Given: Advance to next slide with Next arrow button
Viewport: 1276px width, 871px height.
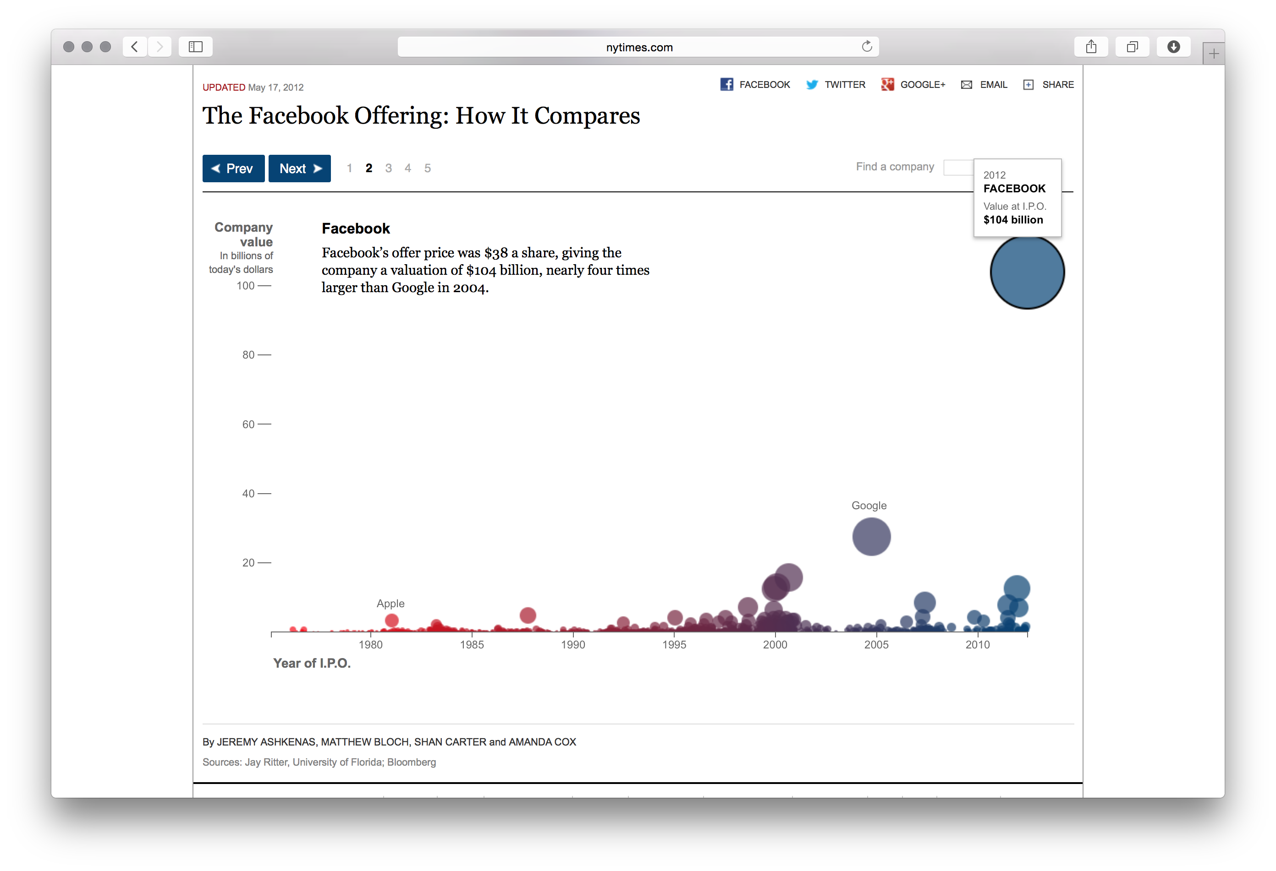Looking at the screenshot, I should click(x=299, y=169).
